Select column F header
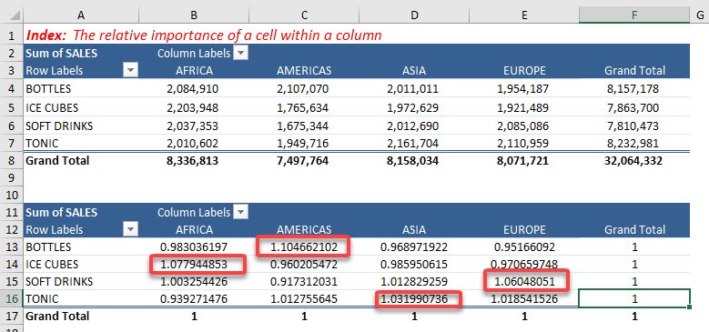The image size is (709, 332). pyautogui.click(x=634, y=15)
